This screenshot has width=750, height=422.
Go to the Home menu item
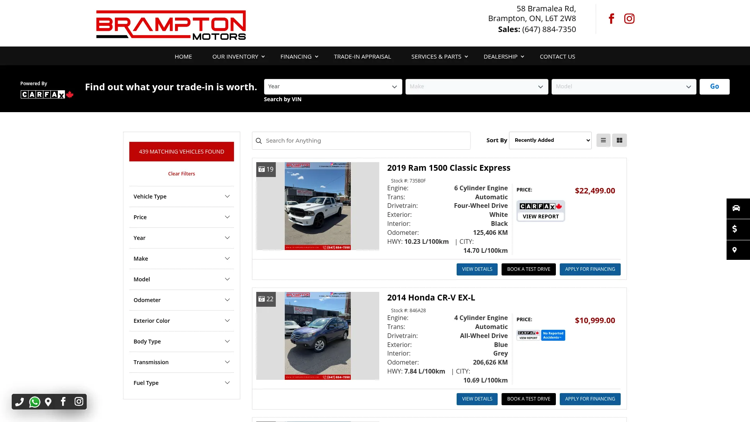pos(183,57)
